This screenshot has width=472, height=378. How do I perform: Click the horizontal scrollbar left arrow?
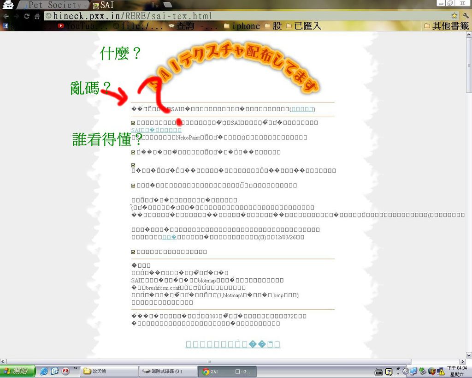(x=3, y=361)
